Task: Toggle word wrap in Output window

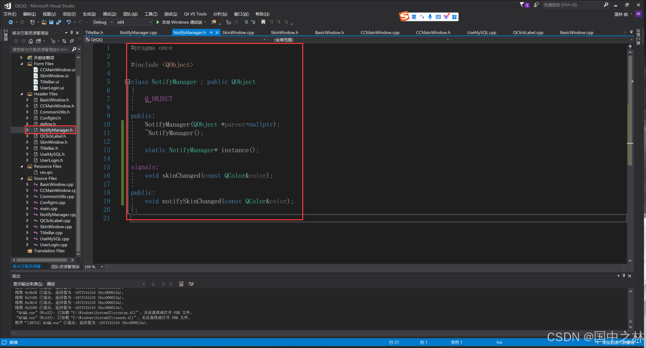Action: point(191,284)
